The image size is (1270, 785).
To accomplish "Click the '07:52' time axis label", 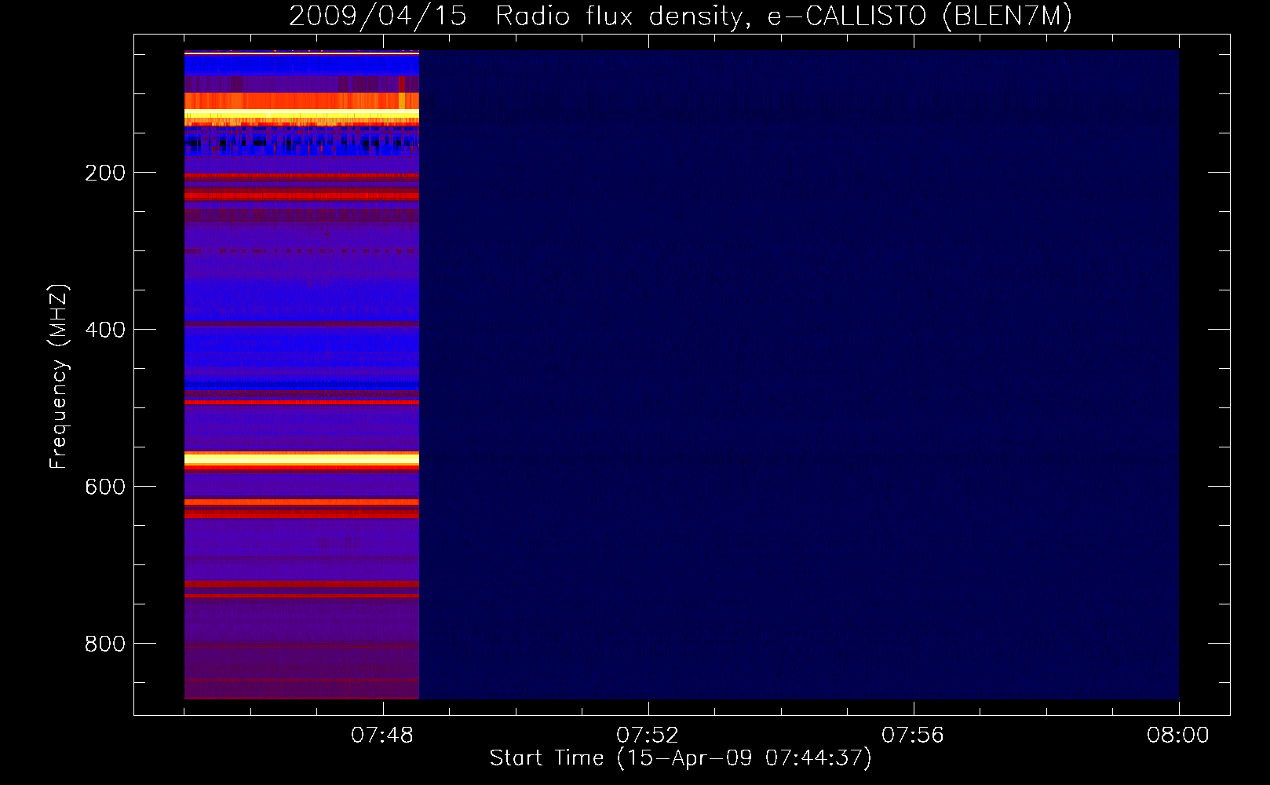I will 648,736.
